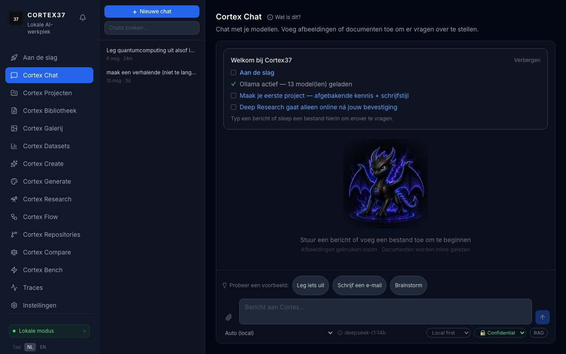Choose the Brainstorm example

click(409, 285)
